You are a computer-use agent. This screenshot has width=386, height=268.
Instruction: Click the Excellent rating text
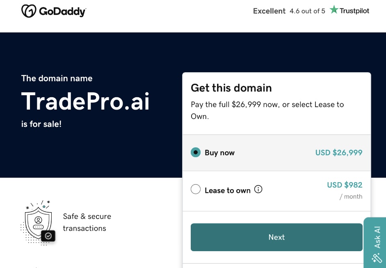tap(269, 11)
